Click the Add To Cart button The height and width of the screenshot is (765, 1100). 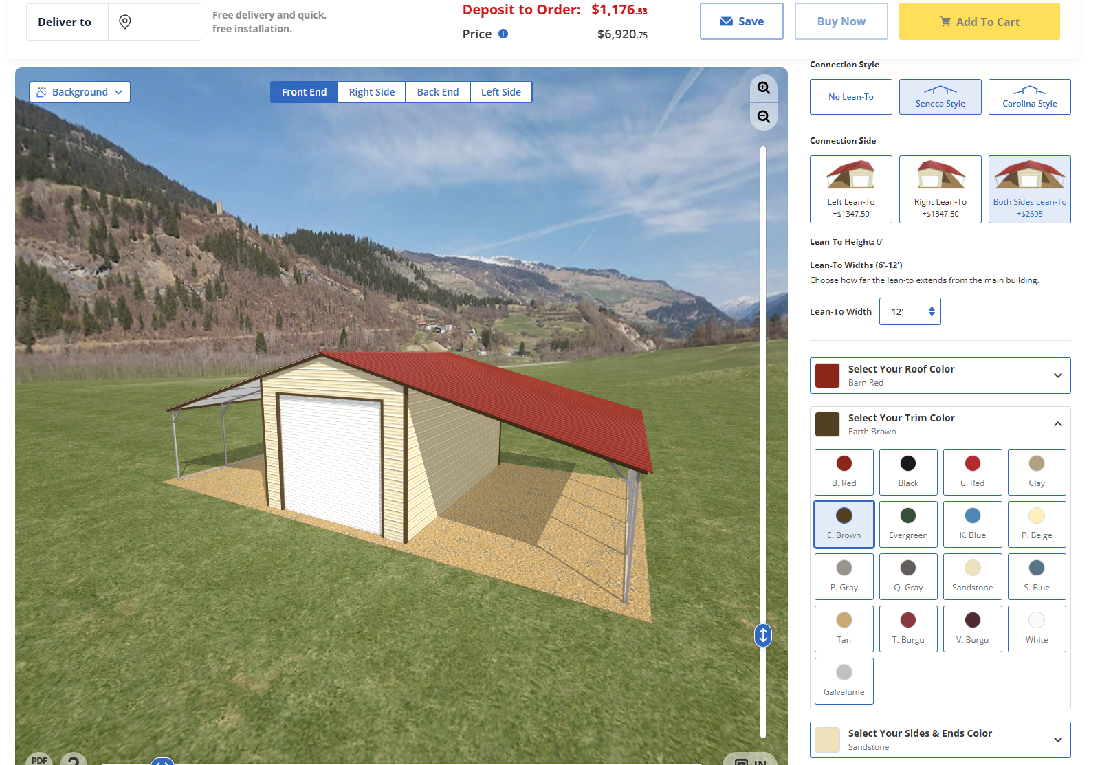980,21
